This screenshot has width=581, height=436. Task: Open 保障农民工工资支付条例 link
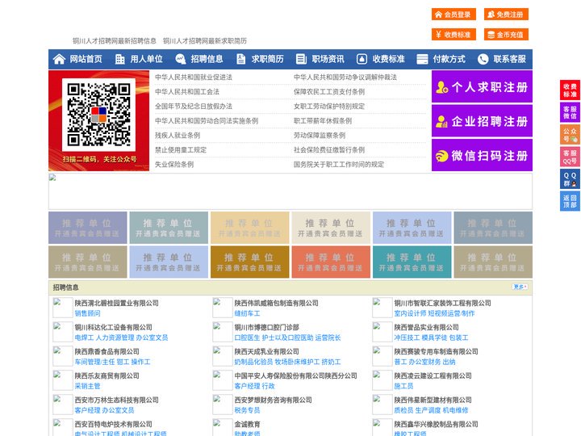coord(329,91)
